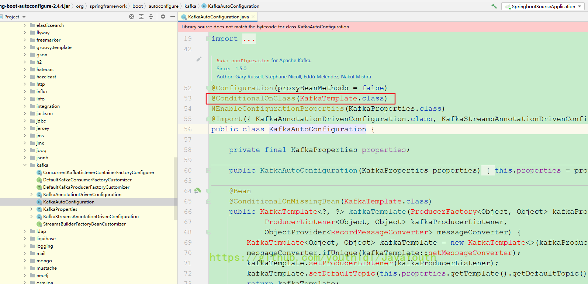Image resolution: width=588 pixels, height=284 pixels.
Task: Click the autoconfigure breadcrumb item
Action: click(x=163, y=6)
